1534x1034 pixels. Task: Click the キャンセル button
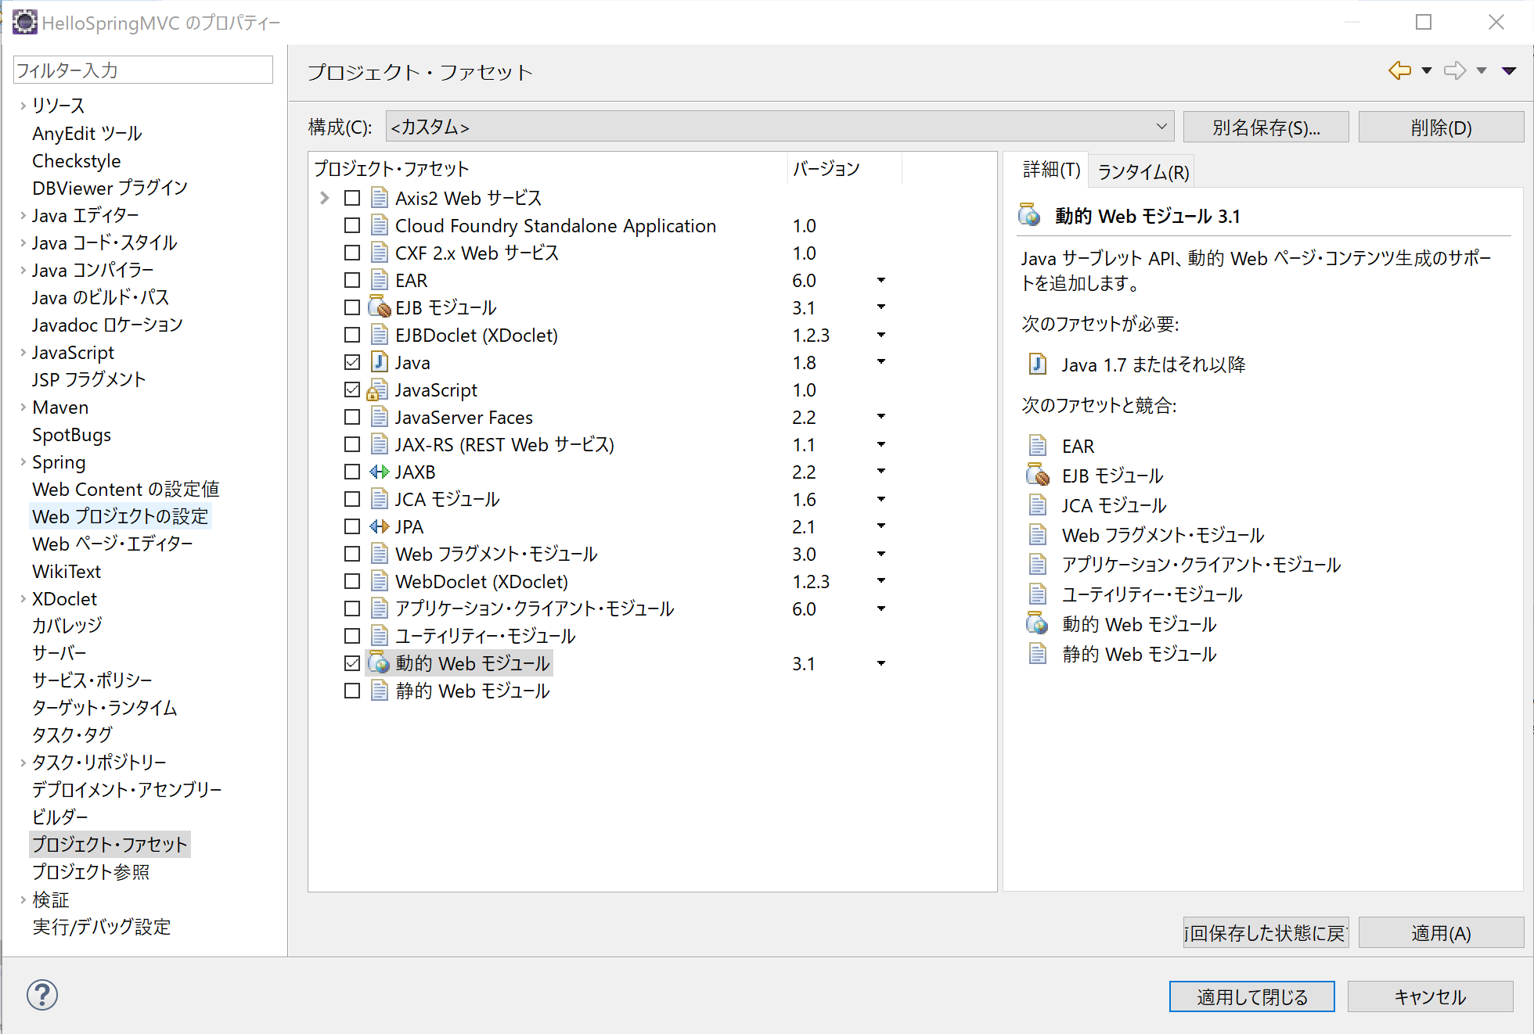(1430, 996)
